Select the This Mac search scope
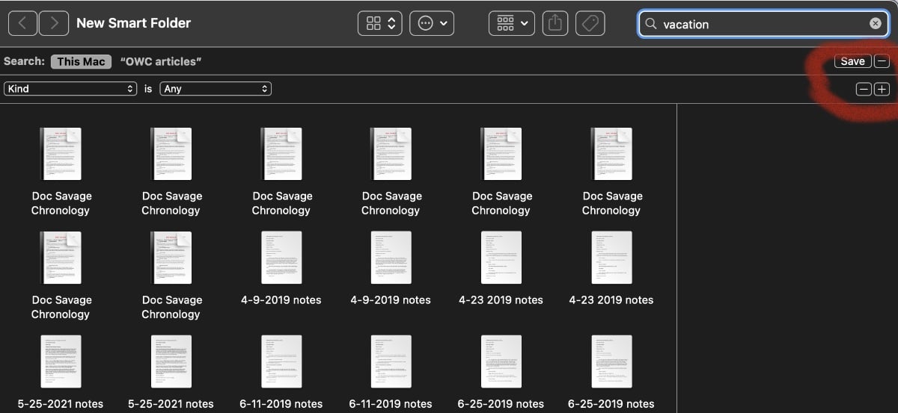 [81, 62]
